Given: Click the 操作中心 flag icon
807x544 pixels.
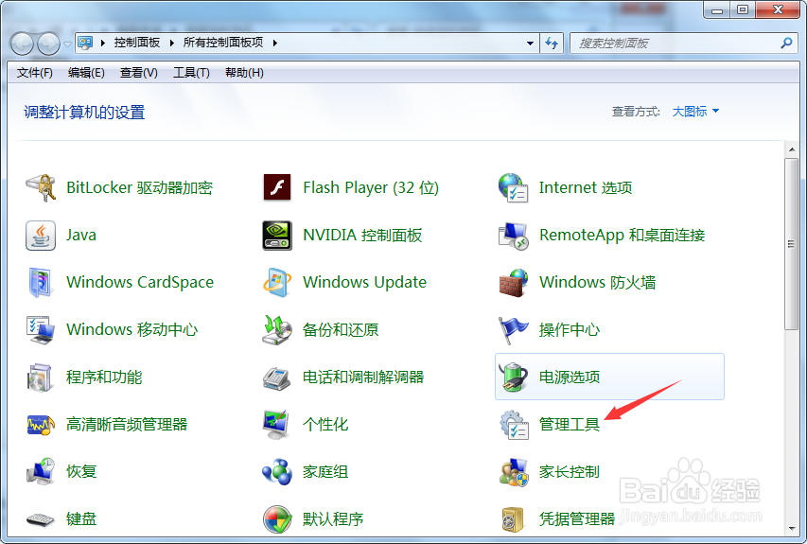Looking at the screenshot, I should pos(513,330).
